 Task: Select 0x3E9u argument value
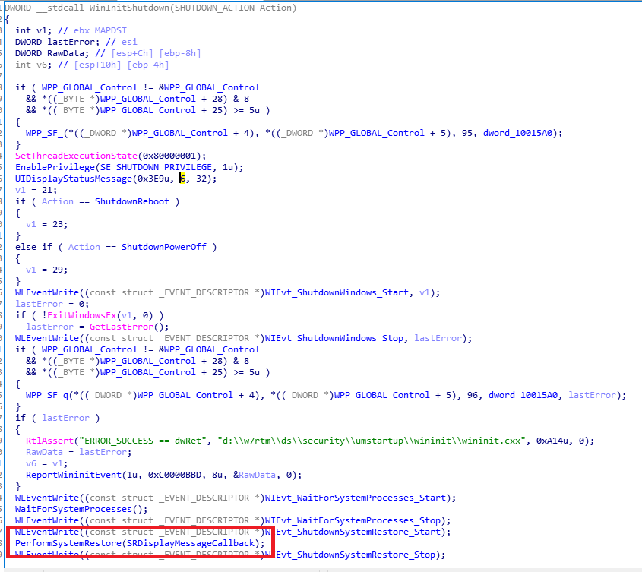(153, 179)
